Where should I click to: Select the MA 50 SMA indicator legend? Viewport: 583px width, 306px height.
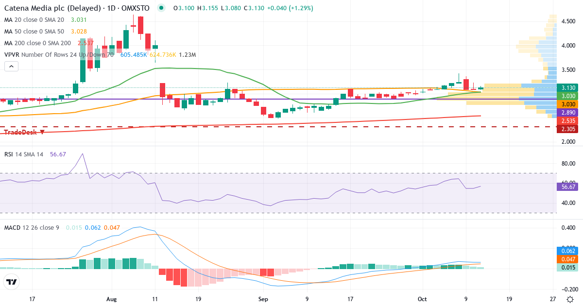(x=46, y=32)
